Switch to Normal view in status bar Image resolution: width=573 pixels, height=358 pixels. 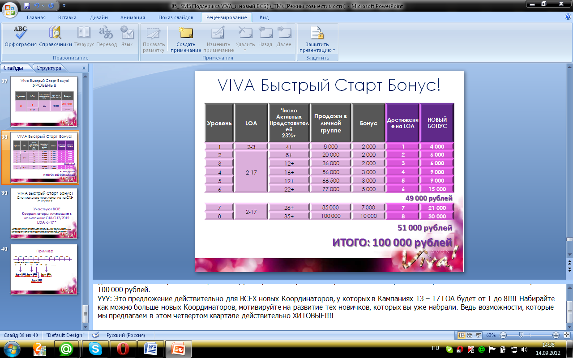[x=462, y=335]
